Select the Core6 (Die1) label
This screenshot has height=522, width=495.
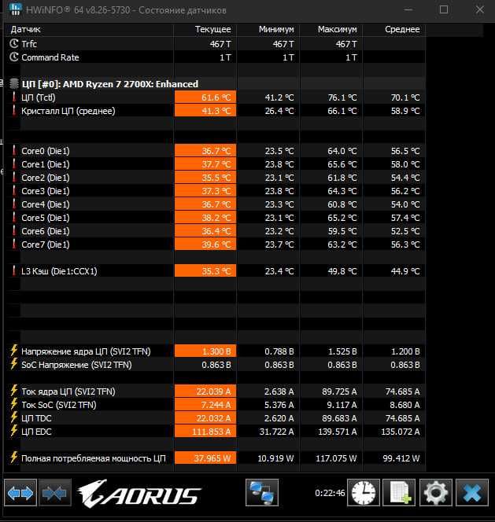(x=46, y=231)
